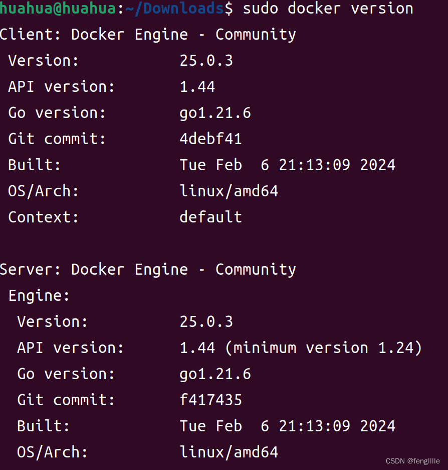This screenshot has height=470, width=448.
Task: Select the Server Engine version value "25.0.3"
Action: (x=206, y=322)
